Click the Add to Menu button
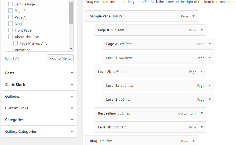This screenshot has height=145, width=236. click(x=60, y=58)
